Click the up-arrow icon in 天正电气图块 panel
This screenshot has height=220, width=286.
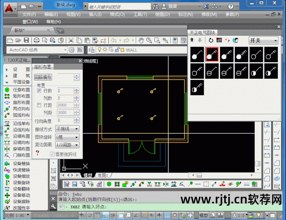point(192,40)
